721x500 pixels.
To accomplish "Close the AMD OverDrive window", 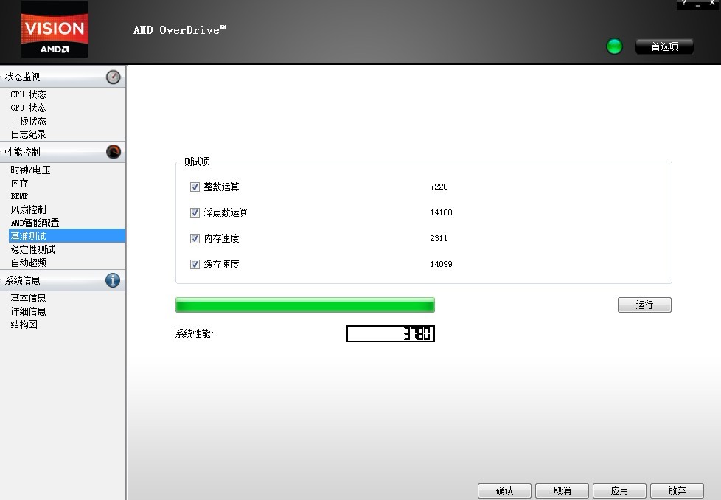I will (712, 3).
